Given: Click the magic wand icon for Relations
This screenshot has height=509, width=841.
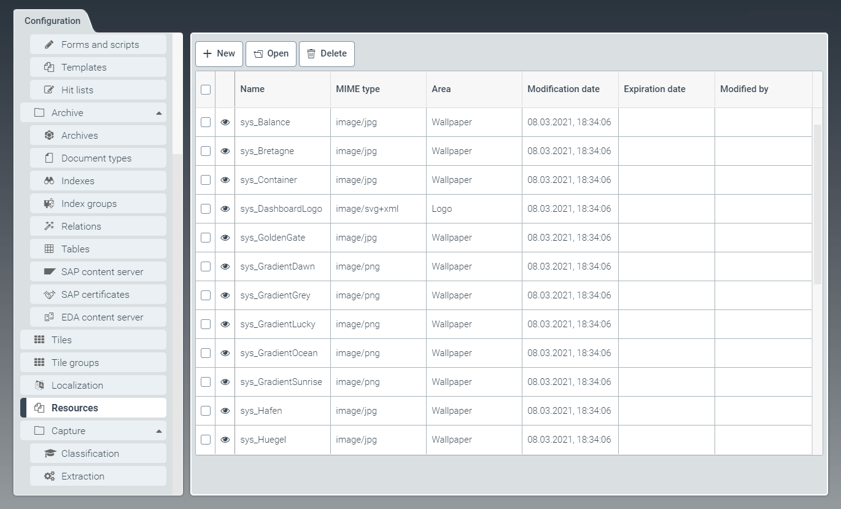Looking at the screenshot, I should click(49, 227).
